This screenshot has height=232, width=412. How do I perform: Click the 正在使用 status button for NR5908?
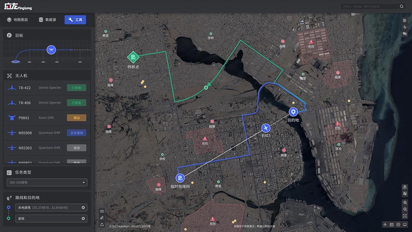click(76, 133)
